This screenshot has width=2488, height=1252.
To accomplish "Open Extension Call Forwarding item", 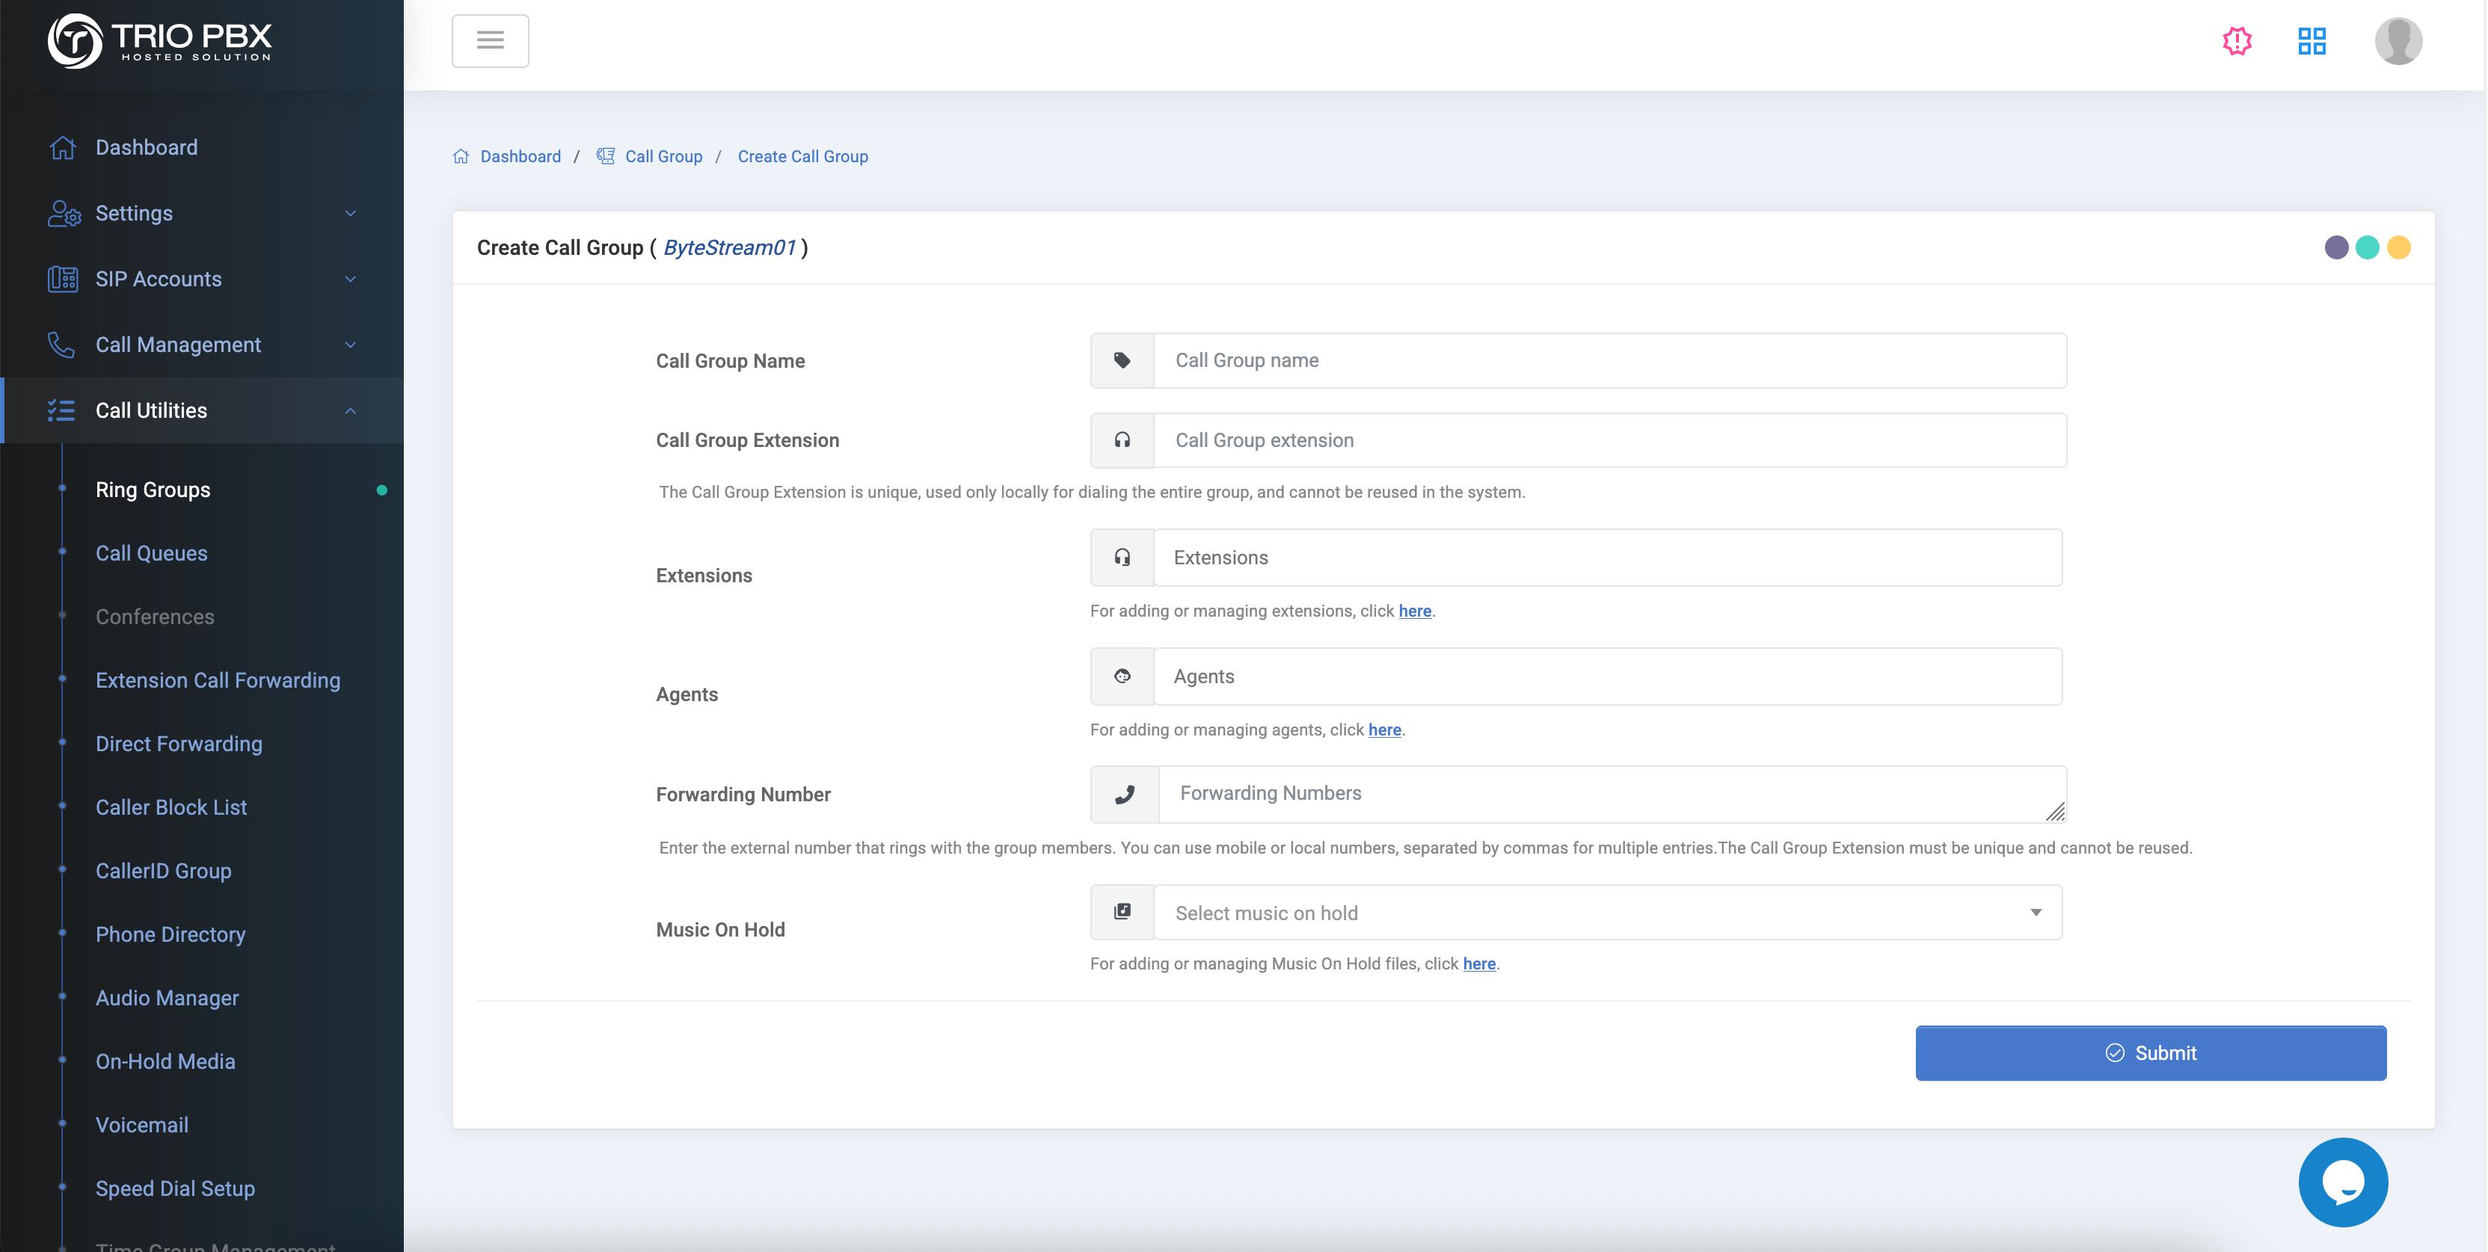I will point(218,680).
